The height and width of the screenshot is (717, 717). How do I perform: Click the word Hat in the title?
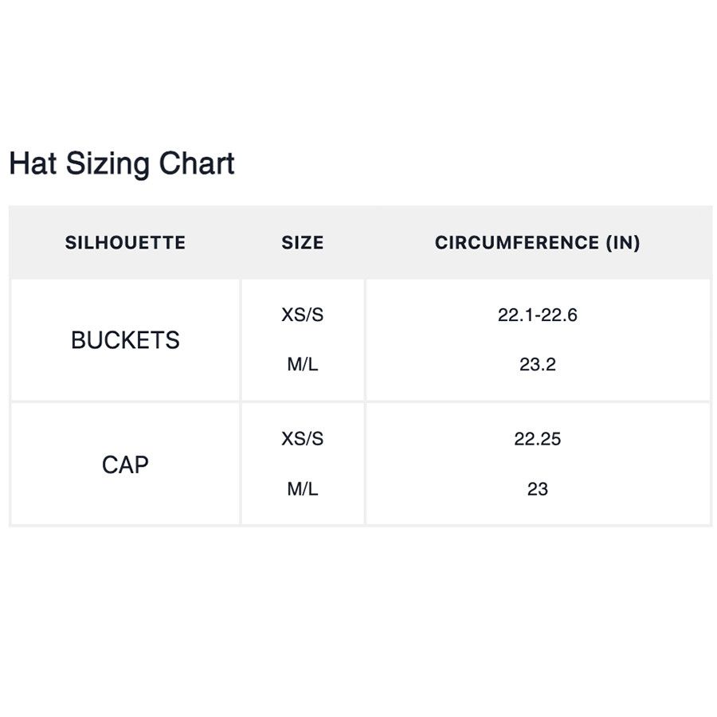click(x=33, y=163)
